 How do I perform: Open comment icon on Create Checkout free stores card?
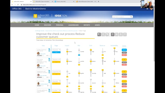49,51
